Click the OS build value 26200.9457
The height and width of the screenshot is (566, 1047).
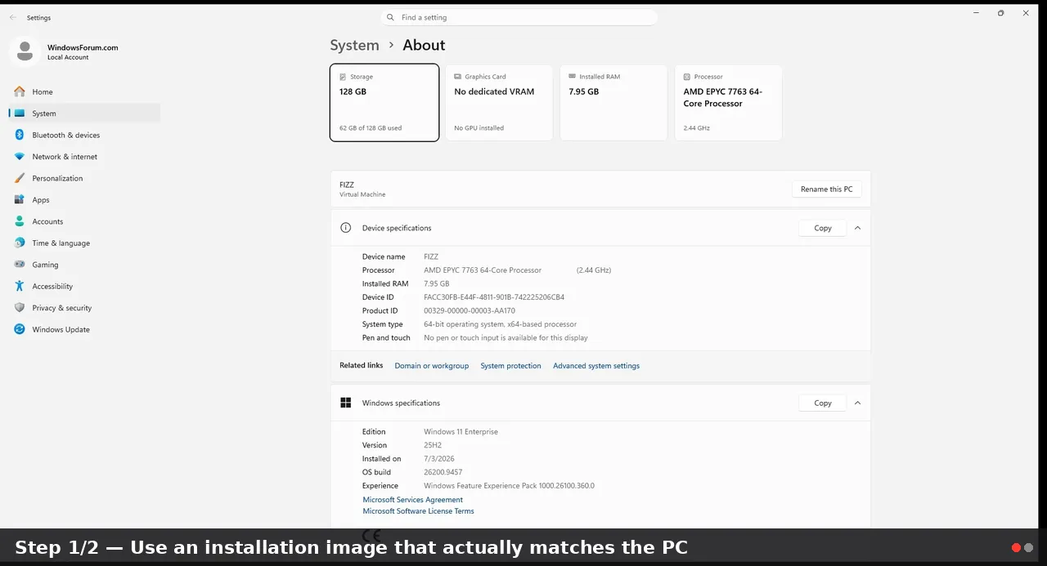click(x=443, y=472)
